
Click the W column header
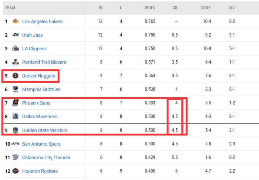tap(101, 8)
